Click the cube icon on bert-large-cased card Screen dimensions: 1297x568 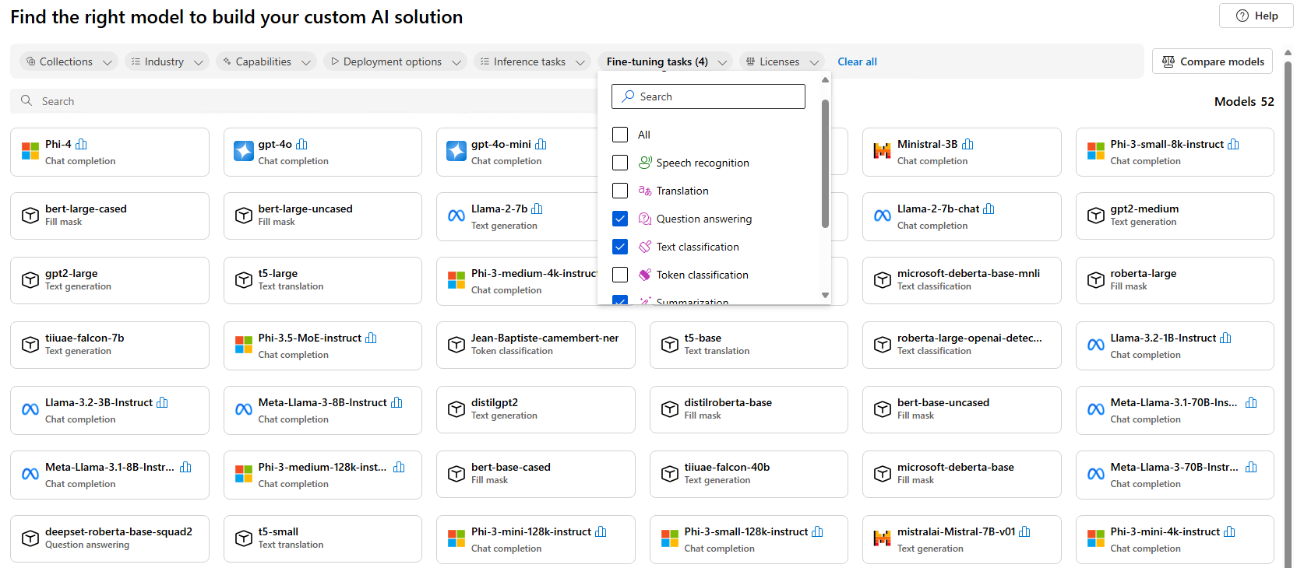click(x=30, y=216)
